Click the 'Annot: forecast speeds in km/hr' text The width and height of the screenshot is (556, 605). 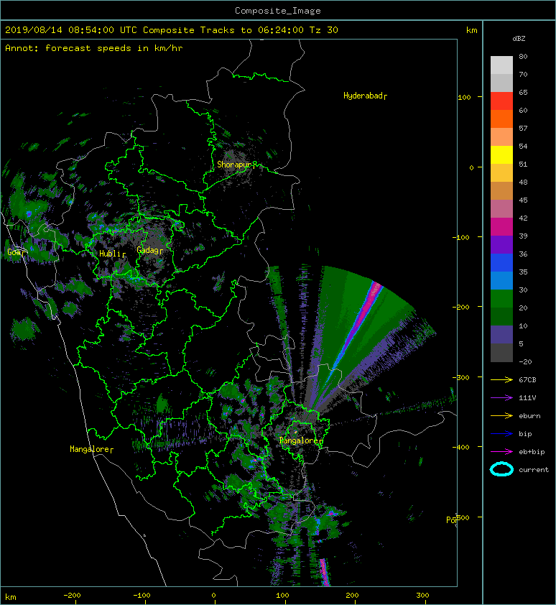[94, 48]
